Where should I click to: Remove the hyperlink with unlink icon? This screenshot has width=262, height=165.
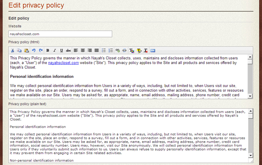point(124,50)
